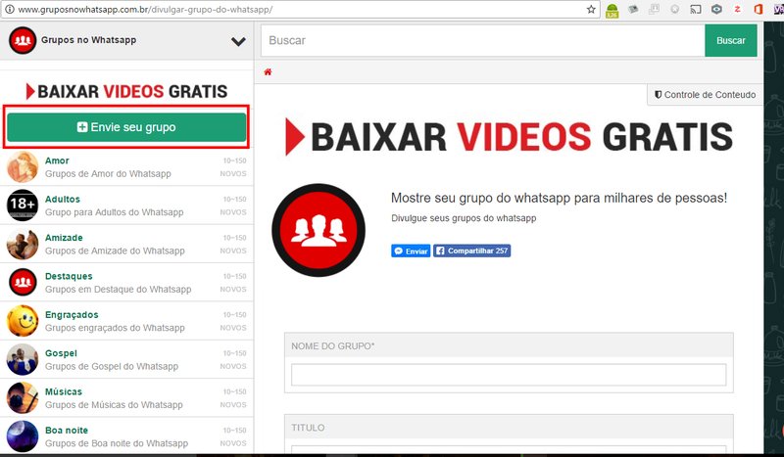The height and width of the screenshot is (457, 784).
Task: Click 'Grupos de Amizade do Whatsapp' text
Action: pos(115,251)
